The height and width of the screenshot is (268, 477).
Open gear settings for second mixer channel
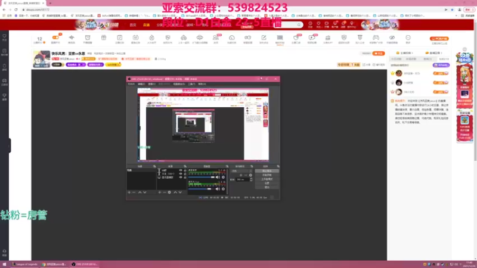click(223, 189)
